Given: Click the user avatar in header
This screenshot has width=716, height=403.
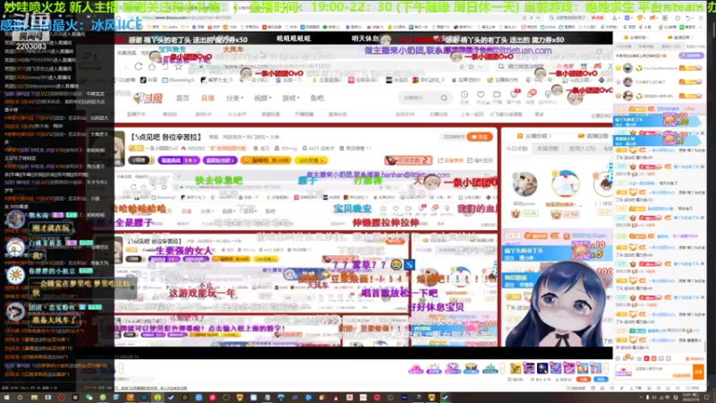Looking at the screenshot, I should click(x=575, y=97).
